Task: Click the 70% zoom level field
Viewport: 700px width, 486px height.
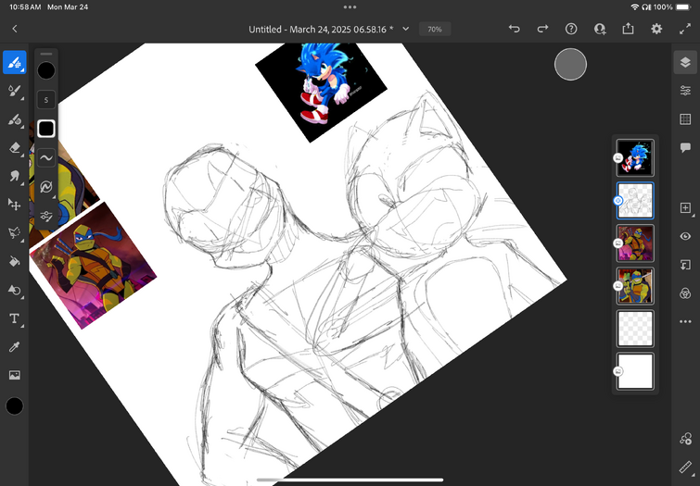Action: coord(435,29)
